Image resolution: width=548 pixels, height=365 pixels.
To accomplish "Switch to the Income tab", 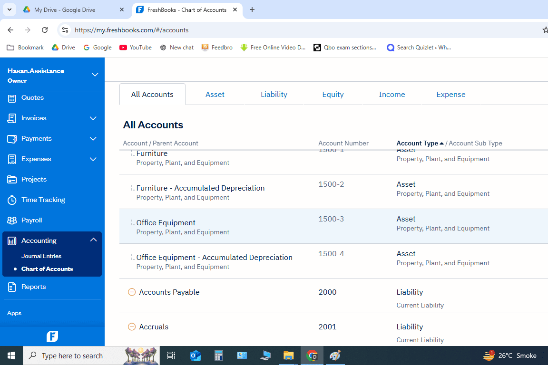I will 392,94.
